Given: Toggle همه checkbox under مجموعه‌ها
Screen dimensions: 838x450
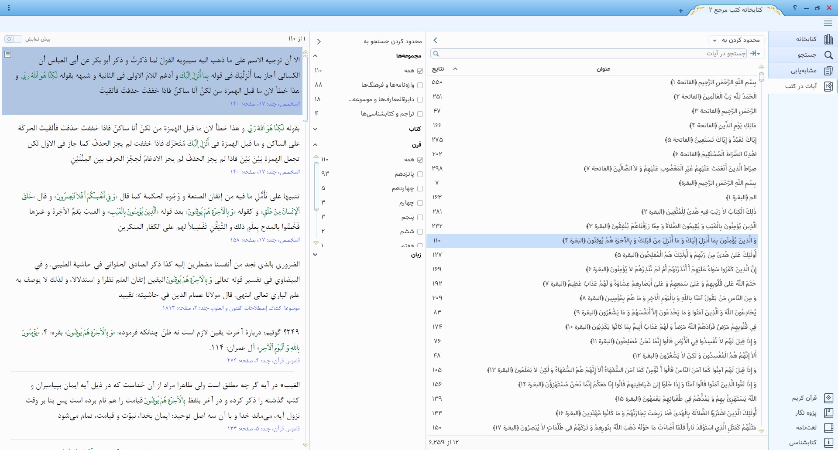Looking at the screenshot, I should coord(420,71).
